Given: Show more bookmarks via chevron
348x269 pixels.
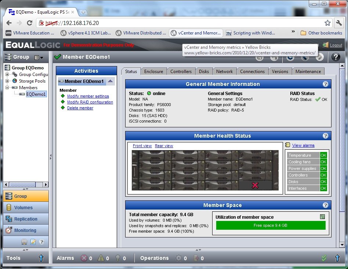Looking at the screenshot, I should click(293, 32).
